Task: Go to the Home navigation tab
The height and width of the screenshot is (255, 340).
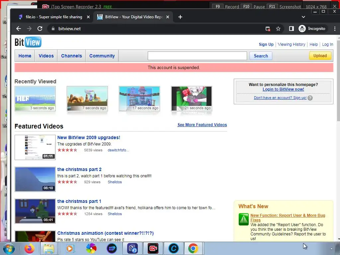Action: pyautogui.click(x=25, y=56)
